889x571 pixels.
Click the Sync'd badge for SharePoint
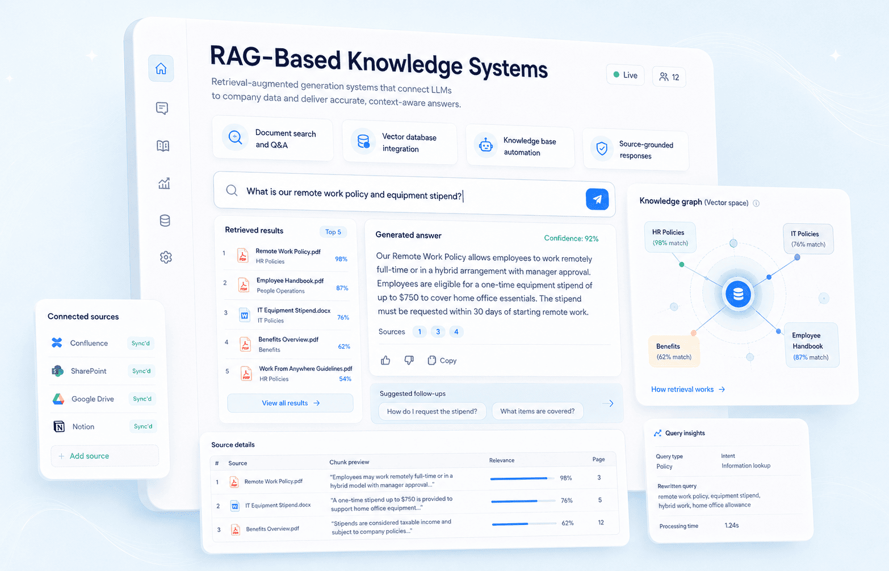[x=141, y=371]
